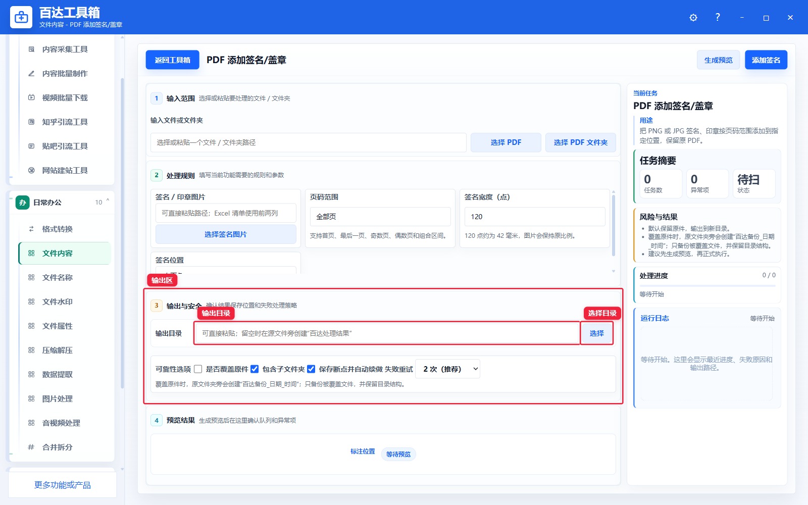Click the 处理规则 section scrollbar

pyautogui.click(x=614, y=225)
